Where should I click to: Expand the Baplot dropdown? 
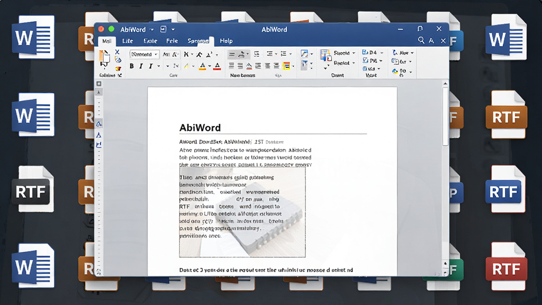tap(354, 63)
